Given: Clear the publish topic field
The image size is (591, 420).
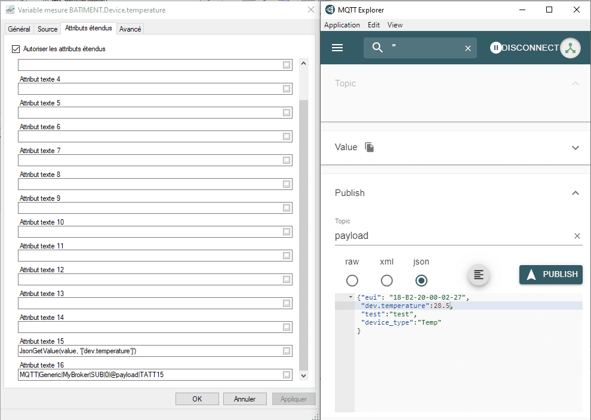Looking at the screenshot, I should coord(577,236).
